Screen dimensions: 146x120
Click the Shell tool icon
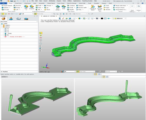64,7
